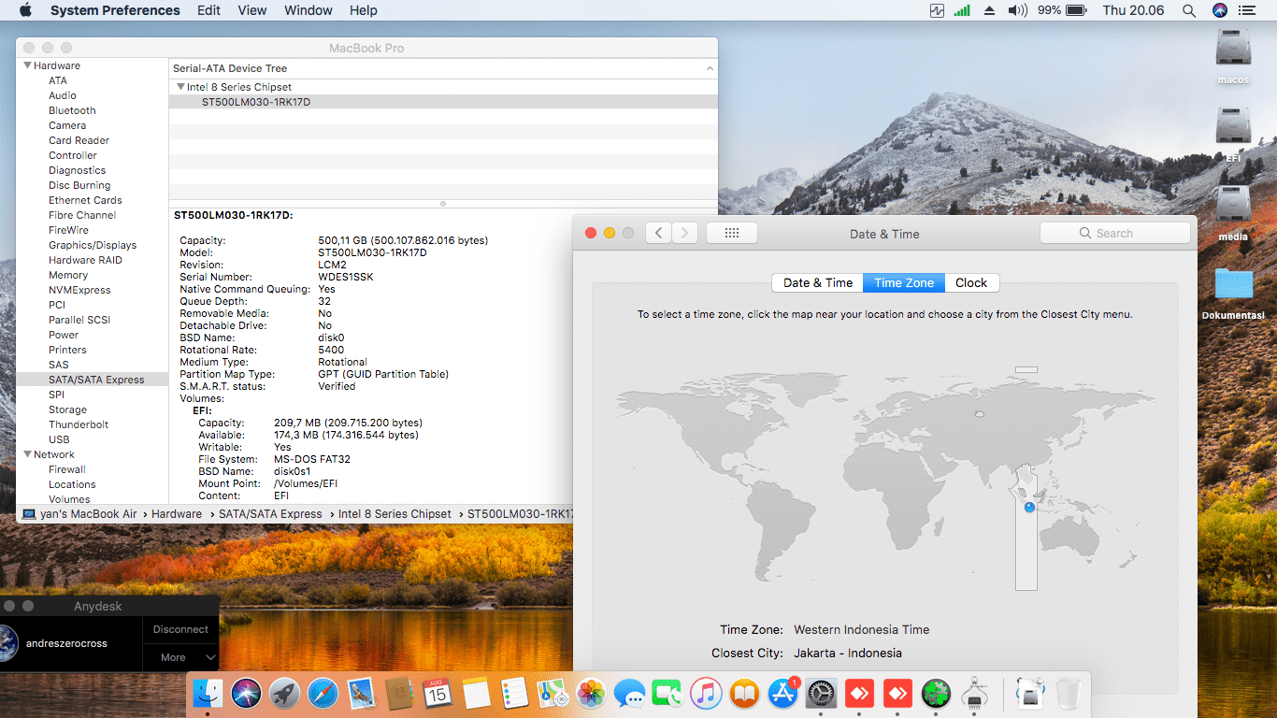Click Show All grid button in preferences

pyautogui.click(x=732, y=233)
